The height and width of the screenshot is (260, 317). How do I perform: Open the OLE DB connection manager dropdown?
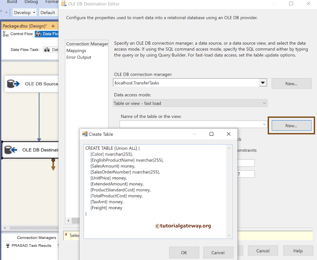pos(263,82)
